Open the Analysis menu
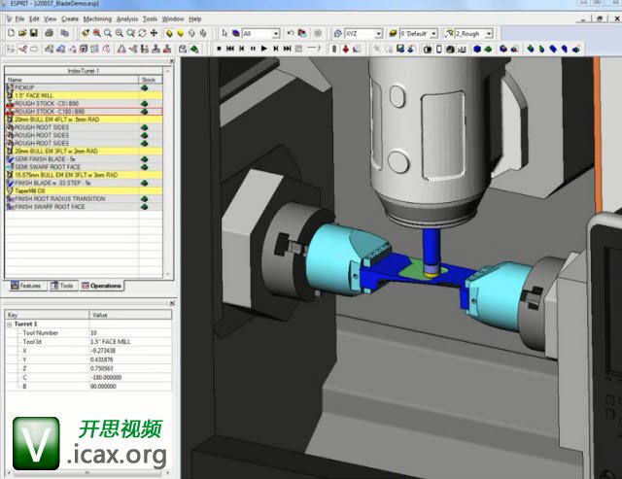This screenshot has width=622, height=479. tap(127, 18)
